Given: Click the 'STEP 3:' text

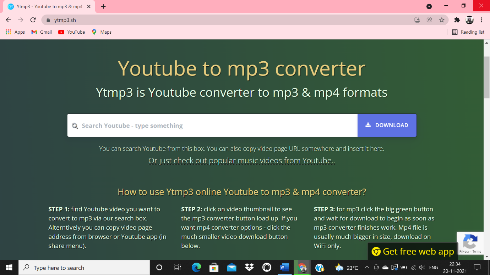Looking at the screenshot, I should [x=325, y=209].
